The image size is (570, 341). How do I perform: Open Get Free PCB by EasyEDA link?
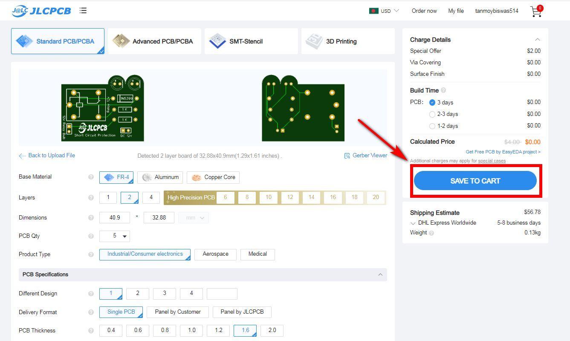tap(503, 152)
